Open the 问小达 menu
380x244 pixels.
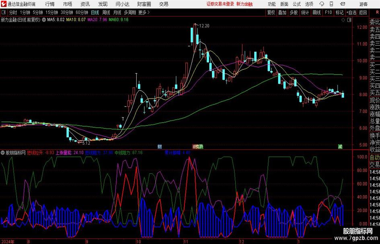122,4
